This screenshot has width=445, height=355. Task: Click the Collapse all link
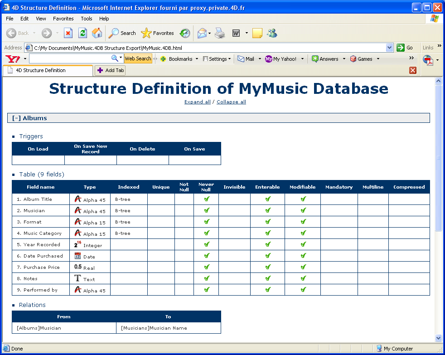click(231, 102)
